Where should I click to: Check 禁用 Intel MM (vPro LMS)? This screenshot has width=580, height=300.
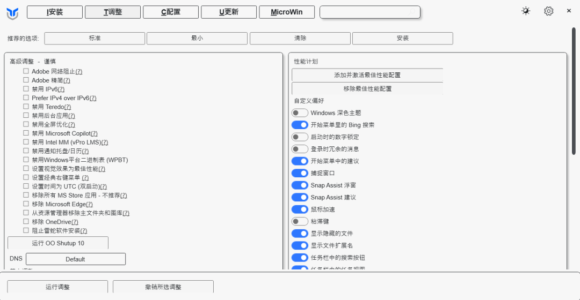click(26, 142)
